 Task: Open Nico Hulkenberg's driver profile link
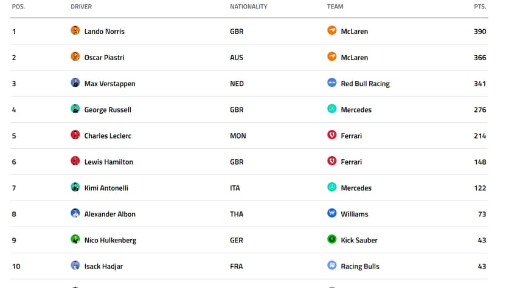click(110, 241)
